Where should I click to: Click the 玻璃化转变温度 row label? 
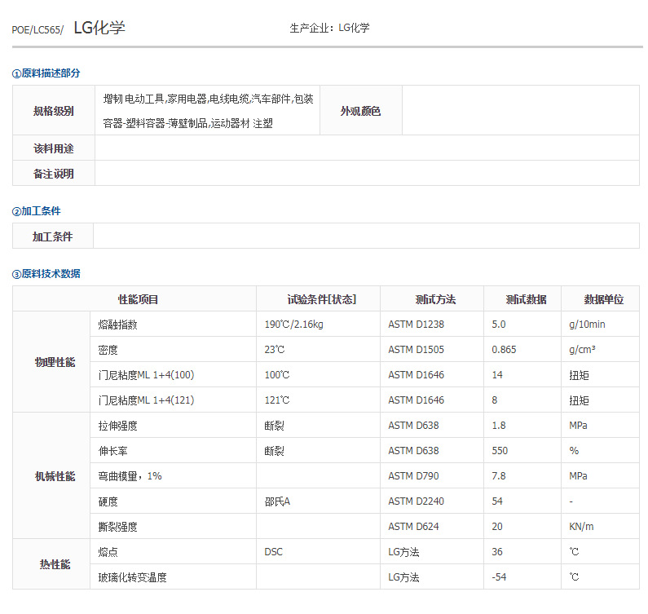pyautogui.click(x=132, y=577)
